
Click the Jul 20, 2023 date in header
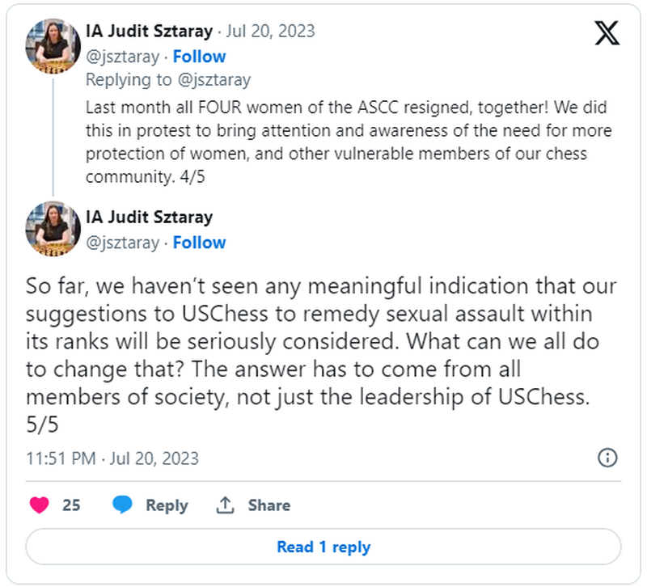tap(271, 32)
